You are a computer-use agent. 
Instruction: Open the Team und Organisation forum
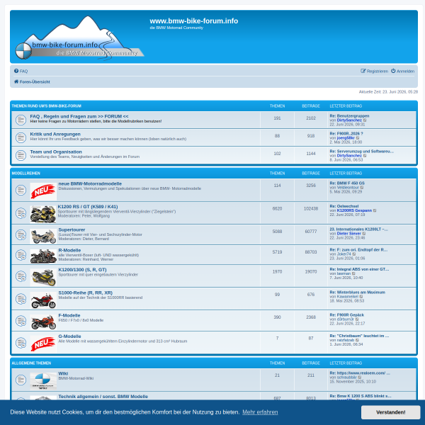point(56,152)
